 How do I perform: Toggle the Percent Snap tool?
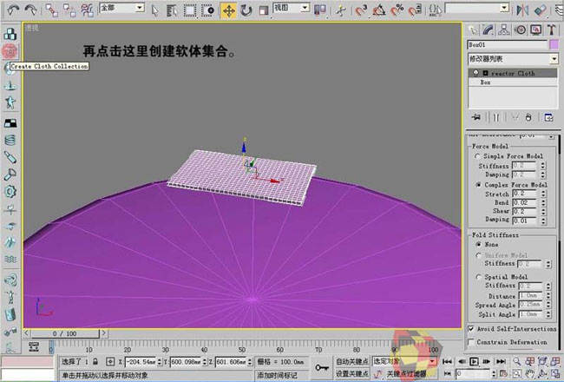coord(397,10)
